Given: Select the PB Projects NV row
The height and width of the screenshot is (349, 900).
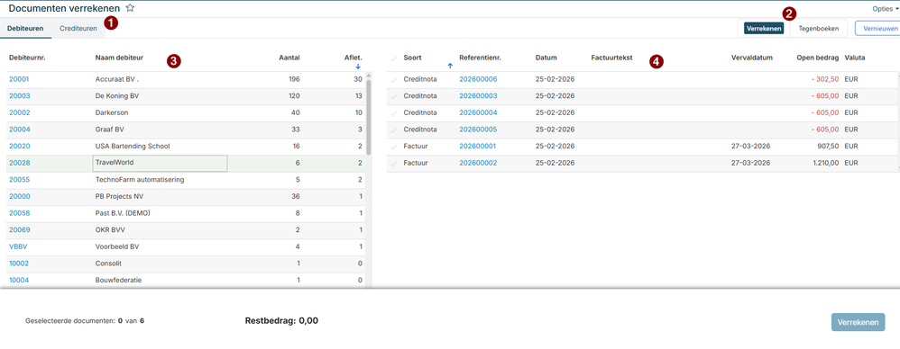Looking at the screenshot, I should coord(186,196).
